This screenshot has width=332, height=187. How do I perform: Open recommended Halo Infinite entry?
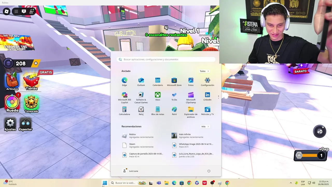point(192,136)
